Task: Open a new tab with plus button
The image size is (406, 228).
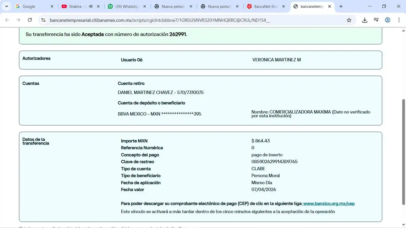Action: click(x=341, y=6)
